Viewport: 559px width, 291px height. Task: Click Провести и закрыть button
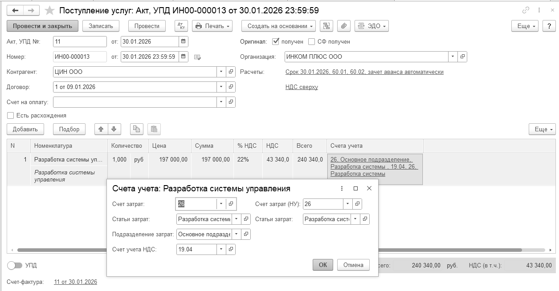(x=43, y=26)
